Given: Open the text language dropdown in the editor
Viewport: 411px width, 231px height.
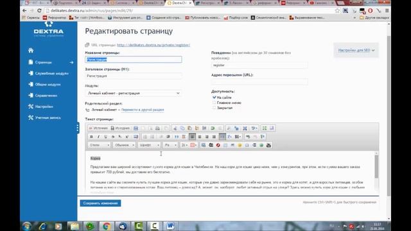Looking at the screenshot, I should tap(238, 137).
